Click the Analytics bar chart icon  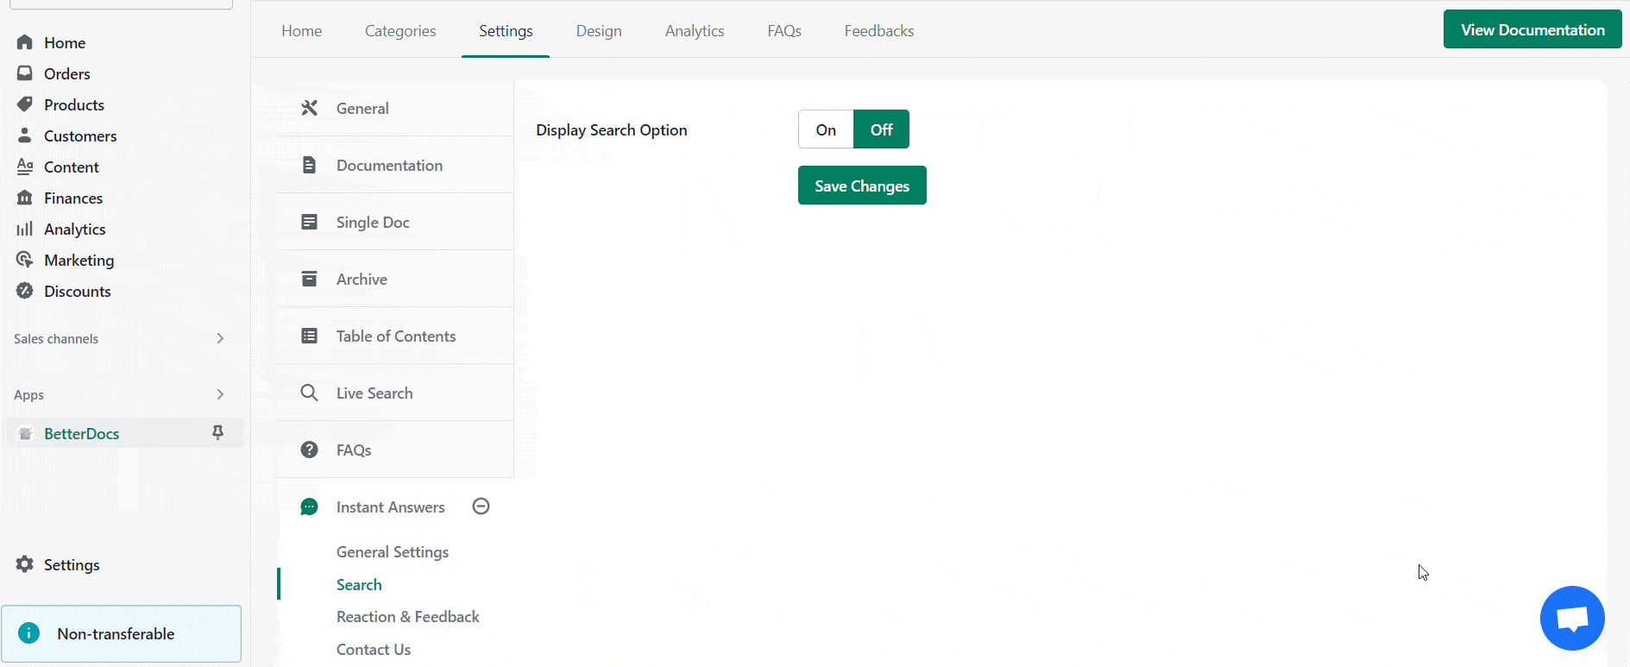(x=25, y=229)
